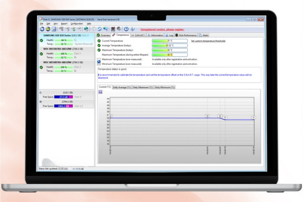This screenshot has height=202, width=303.
Task: Select the first WDC WD30EFRX disk entry
Action: click(67, 54)
